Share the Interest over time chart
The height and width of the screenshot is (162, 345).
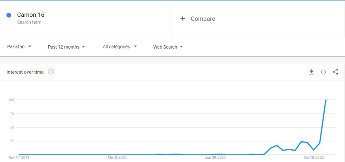[335, 72]
